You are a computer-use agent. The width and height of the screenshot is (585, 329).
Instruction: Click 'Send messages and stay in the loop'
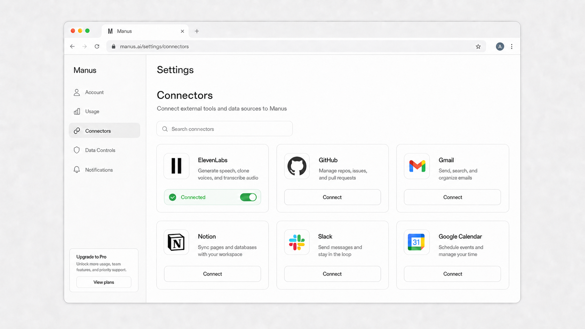pyautogui.click(x=340, y=251)
